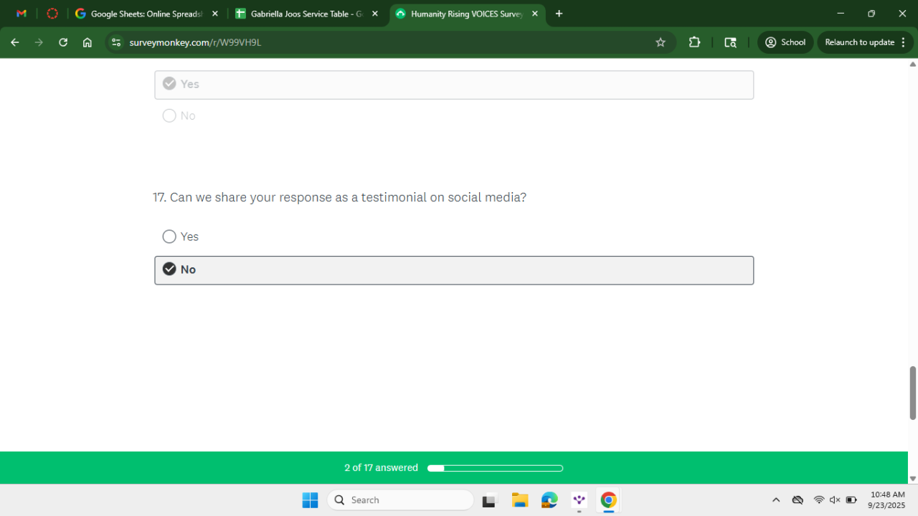Click the cloud sync tray icon

point(798,500)
